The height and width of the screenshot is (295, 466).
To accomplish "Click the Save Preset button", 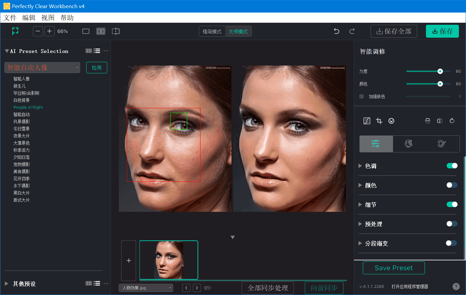I will pos(393,268).
